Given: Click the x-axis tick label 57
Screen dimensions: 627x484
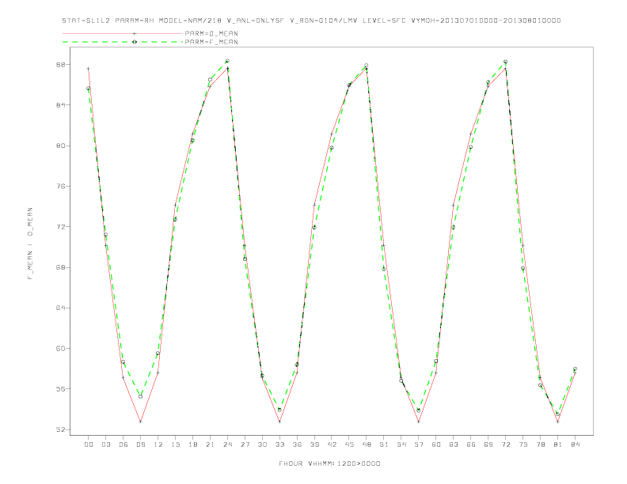Looking at the screenshot, I should pos(419,444).
